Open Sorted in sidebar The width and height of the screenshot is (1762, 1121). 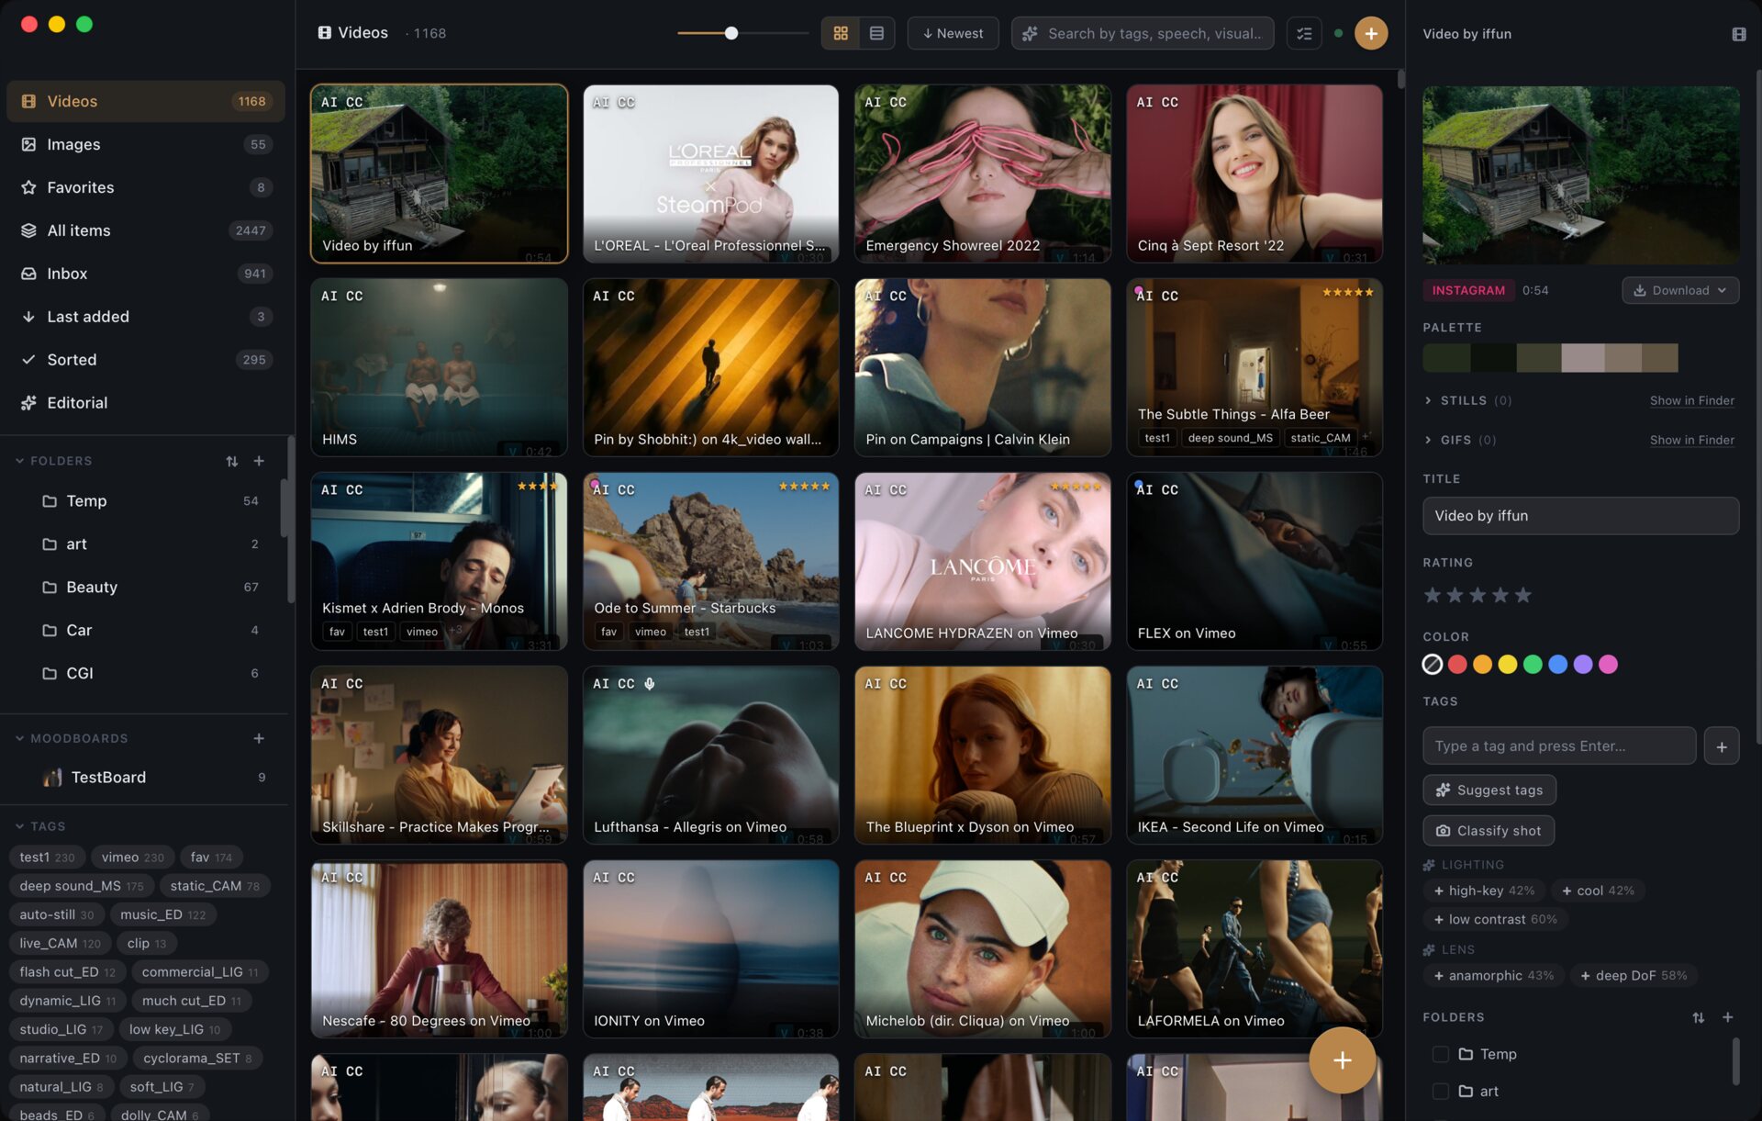point(146,360)
